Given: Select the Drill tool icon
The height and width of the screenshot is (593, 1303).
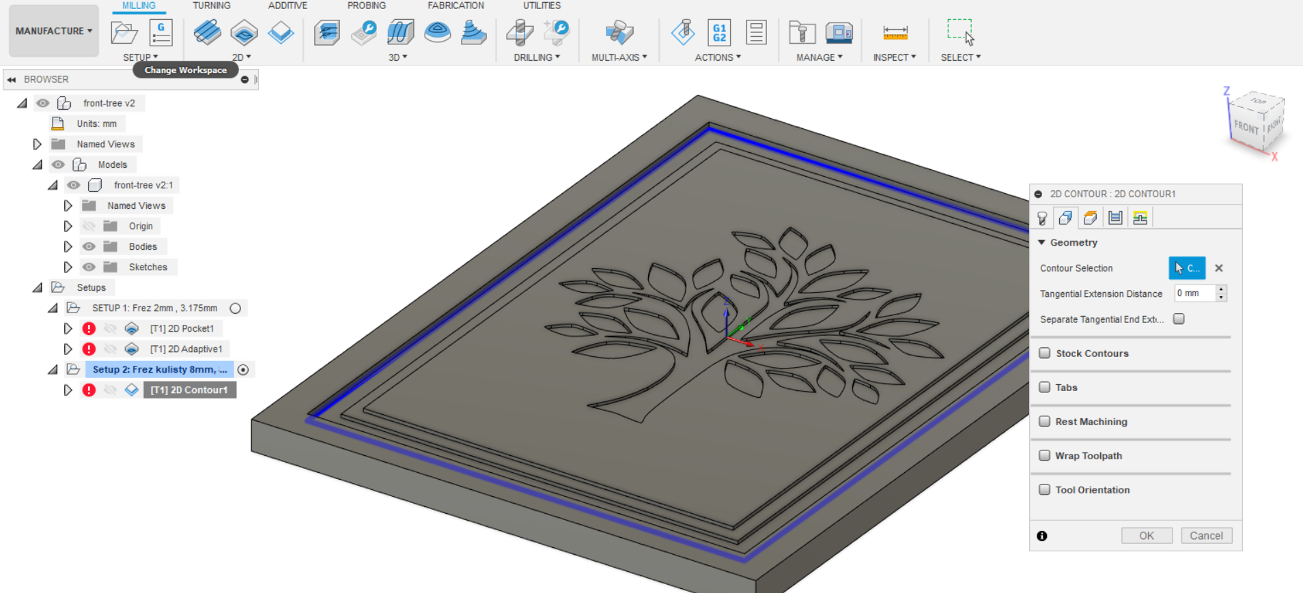Looking at the screenshot, I should click(520, 32).
